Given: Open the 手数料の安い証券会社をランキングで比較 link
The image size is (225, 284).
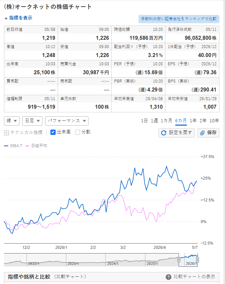Looking at the screenshot, I should (179, 19).
